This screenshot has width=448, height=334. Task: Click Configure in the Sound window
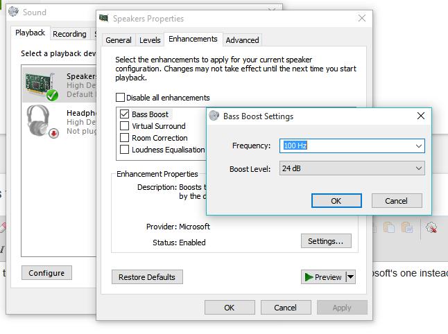pos(46,273)
